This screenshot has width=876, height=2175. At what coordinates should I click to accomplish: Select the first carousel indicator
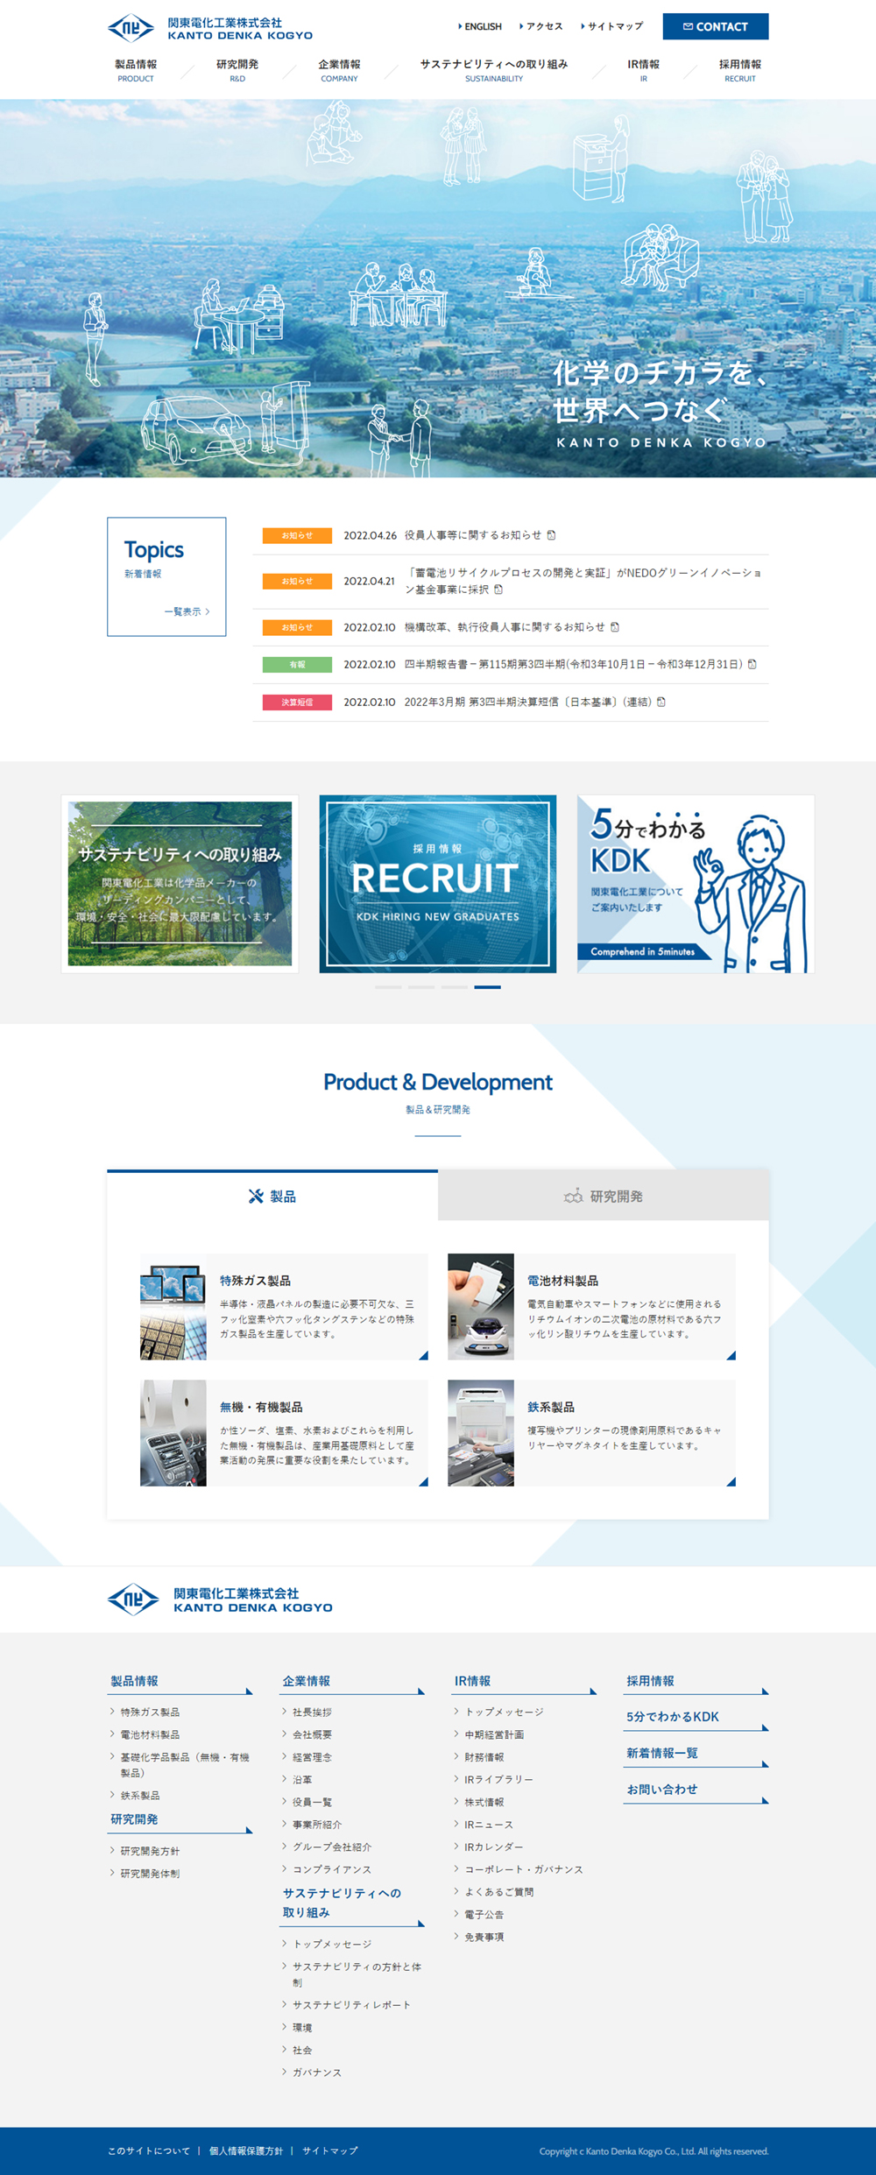pos(388,987)
